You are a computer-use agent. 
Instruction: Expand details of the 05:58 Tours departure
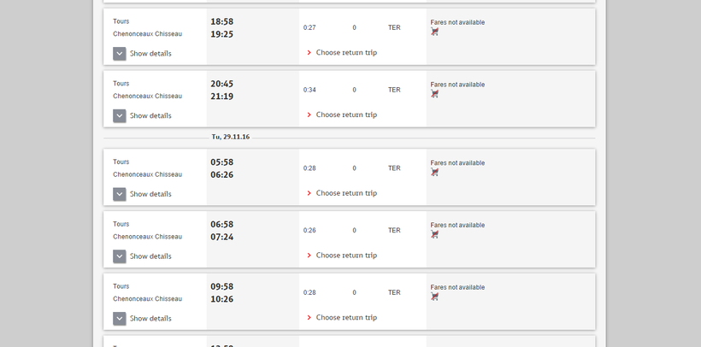(120, 194)
